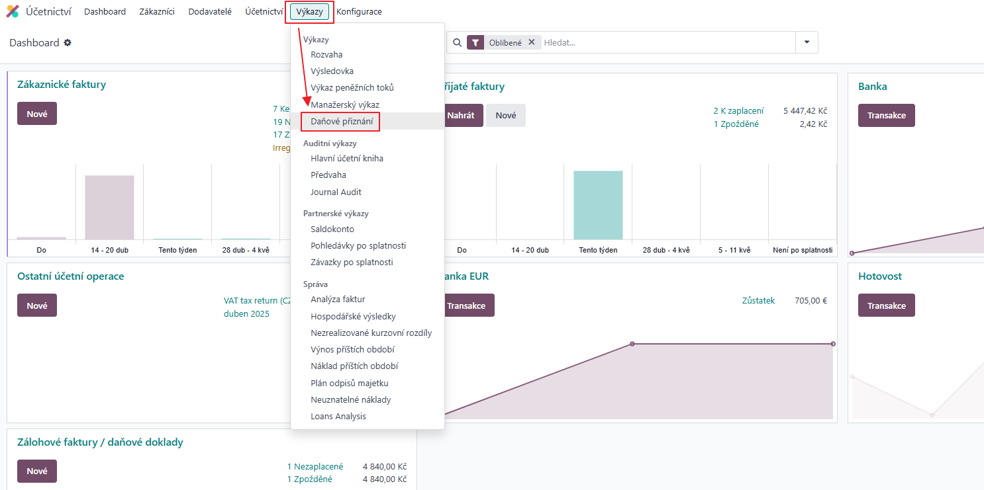Choose Rozvaha report in the menu
Viewport: 984px width, 490px height.
(326, 54)
